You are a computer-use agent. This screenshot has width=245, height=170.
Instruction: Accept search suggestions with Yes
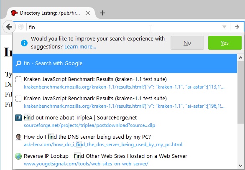click(225, 43)
